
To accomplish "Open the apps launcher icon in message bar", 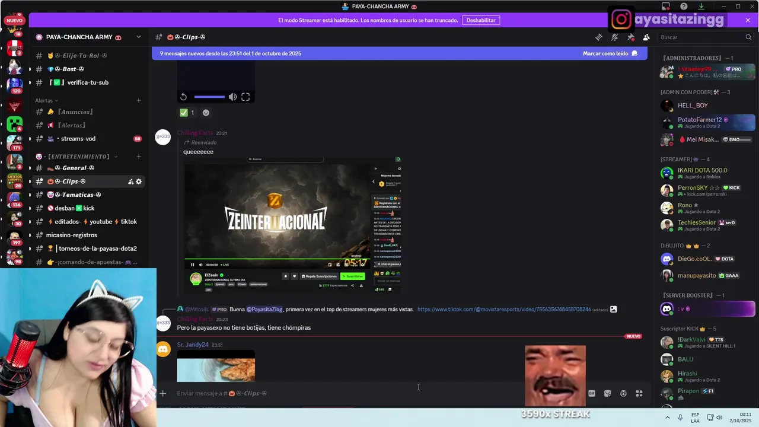I will [639, 393].
